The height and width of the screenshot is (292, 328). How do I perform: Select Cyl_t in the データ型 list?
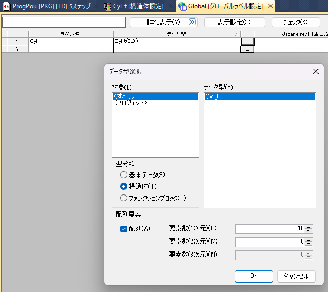click(x=260, y=96)
